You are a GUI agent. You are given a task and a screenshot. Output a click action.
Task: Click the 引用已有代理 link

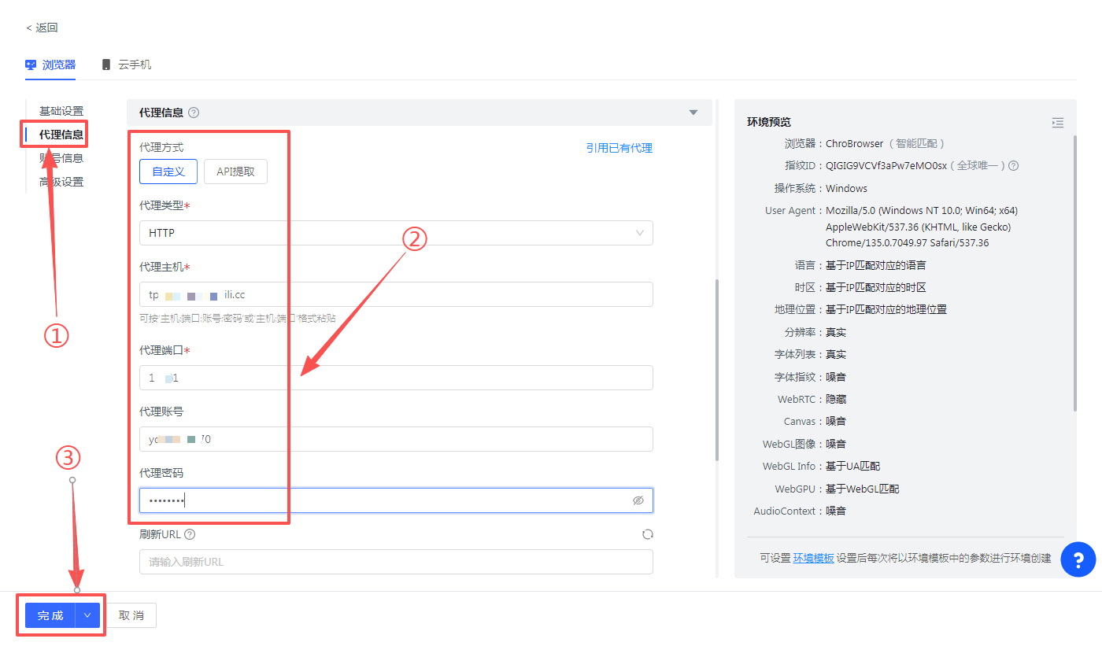click(619, 147)
